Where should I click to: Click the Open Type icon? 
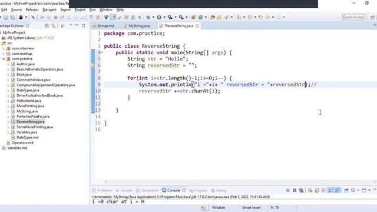[x=212, y=17]
